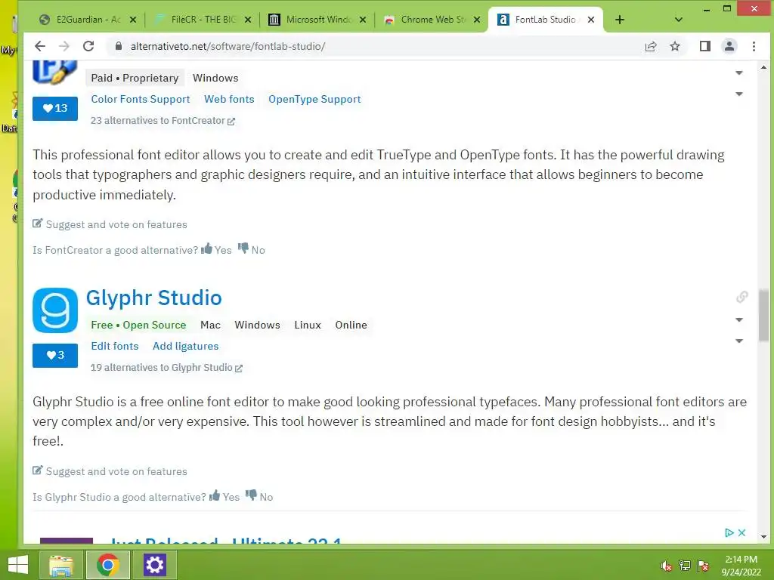
Task: Expand the Glyphr Studio platforms dropdown arrow
Action: click(739, 320)
